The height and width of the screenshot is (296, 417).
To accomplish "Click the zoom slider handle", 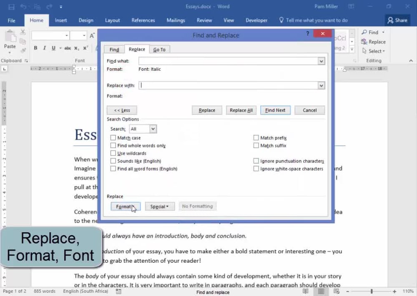I will pyautogui.click(x=372, y=291).
